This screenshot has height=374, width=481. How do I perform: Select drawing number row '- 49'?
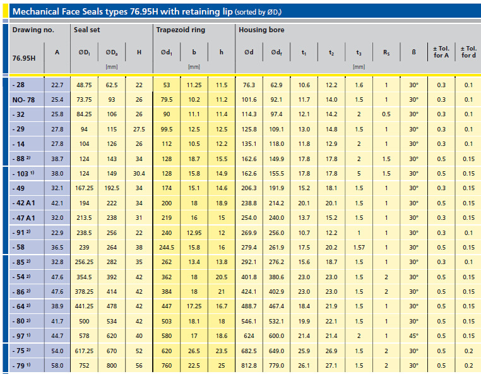18,188
